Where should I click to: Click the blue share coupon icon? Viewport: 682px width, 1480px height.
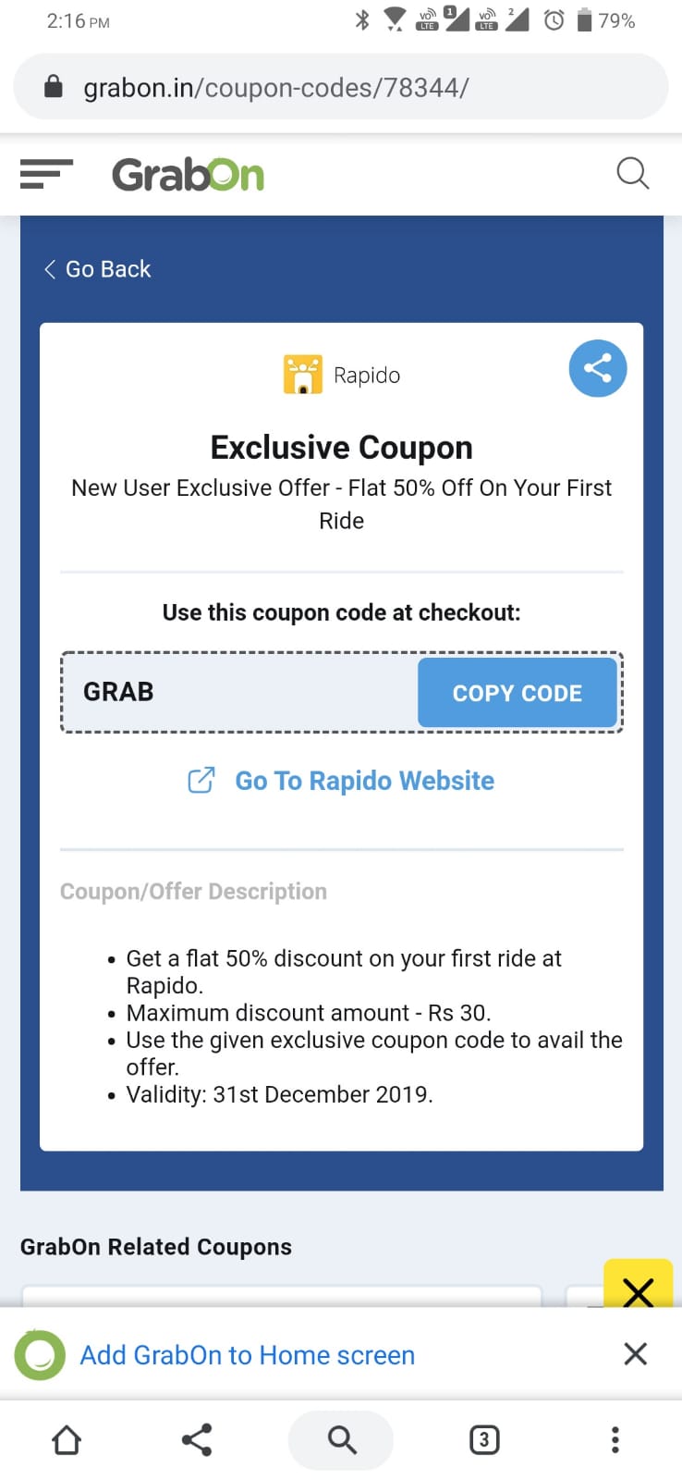(x=598, y=368)
